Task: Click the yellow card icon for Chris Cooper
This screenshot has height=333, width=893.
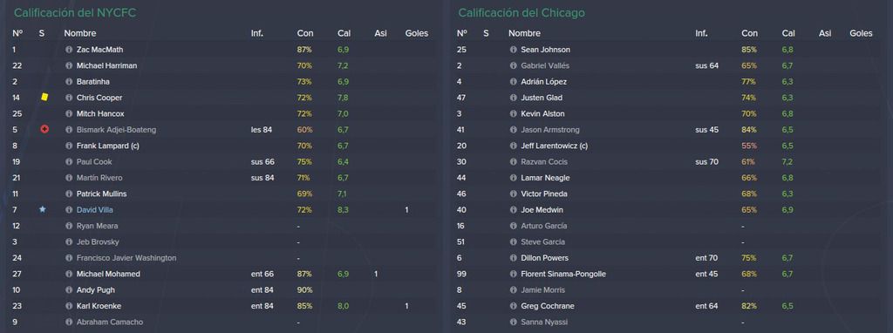Action: 44,98
